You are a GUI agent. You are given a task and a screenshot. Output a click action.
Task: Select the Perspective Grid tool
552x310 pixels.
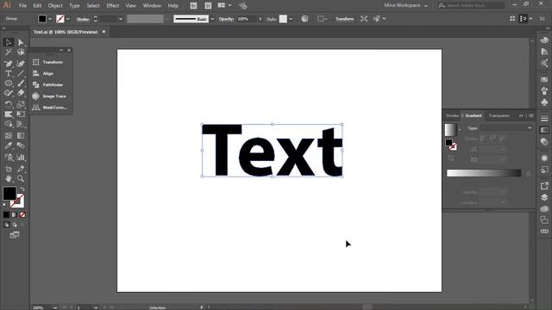tap(21, 124)
